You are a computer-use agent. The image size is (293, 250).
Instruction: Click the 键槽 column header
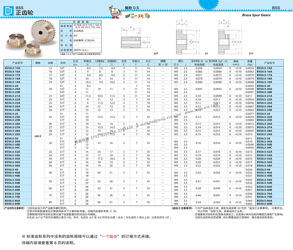(x=163, y=61)
